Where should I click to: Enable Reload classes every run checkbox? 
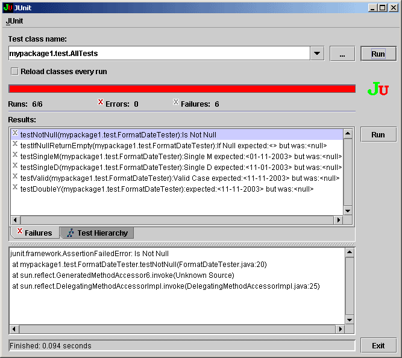pos(14,71)
